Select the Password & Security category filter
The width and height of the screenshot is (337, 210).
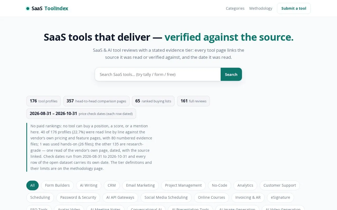(x=78, y=197)
